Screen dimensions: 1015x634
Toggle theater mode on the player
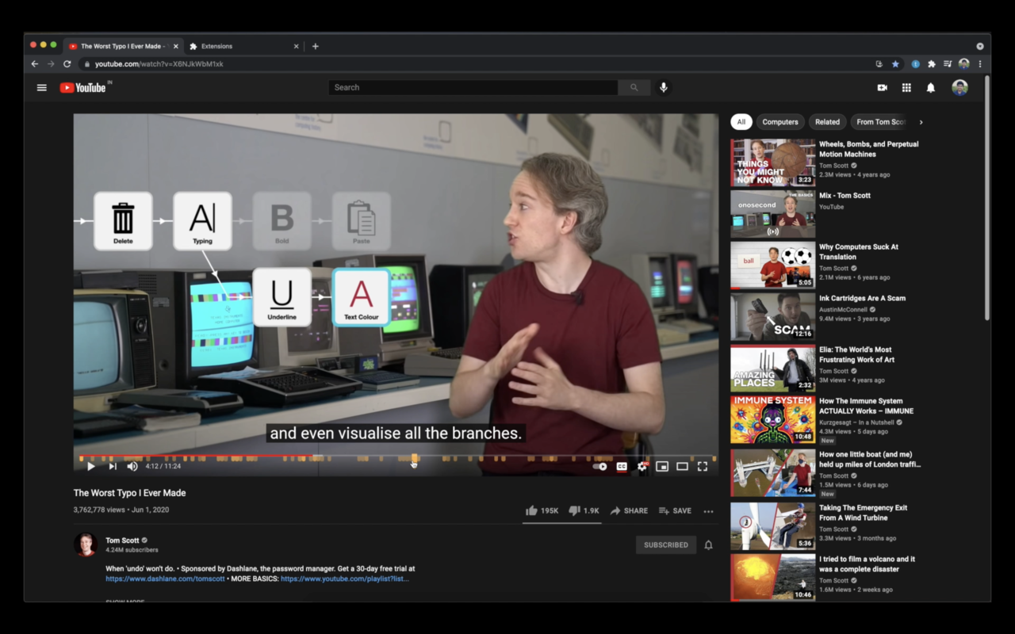click(682, 467)
